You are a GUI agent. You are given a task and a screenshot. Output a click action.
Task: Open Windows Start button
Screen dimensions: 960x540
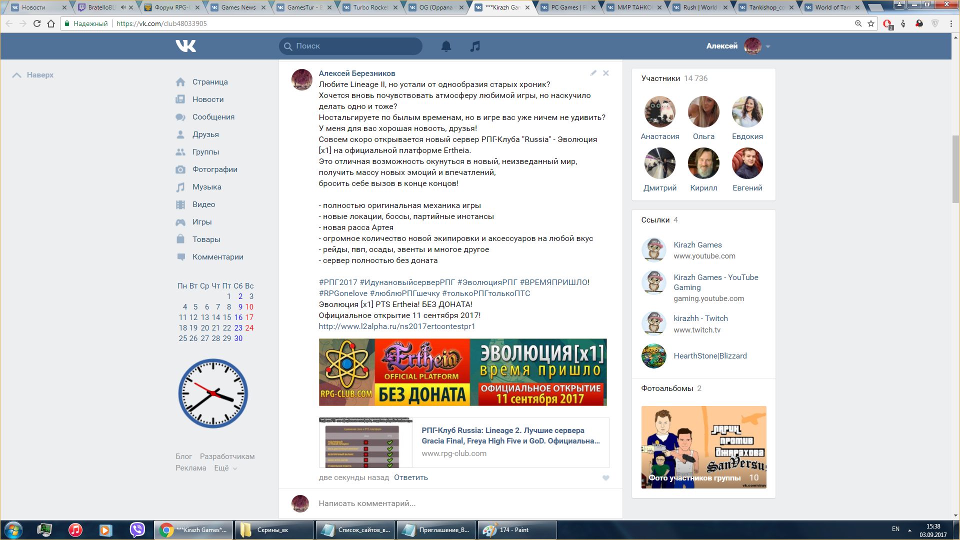click(x=13, y=530)
